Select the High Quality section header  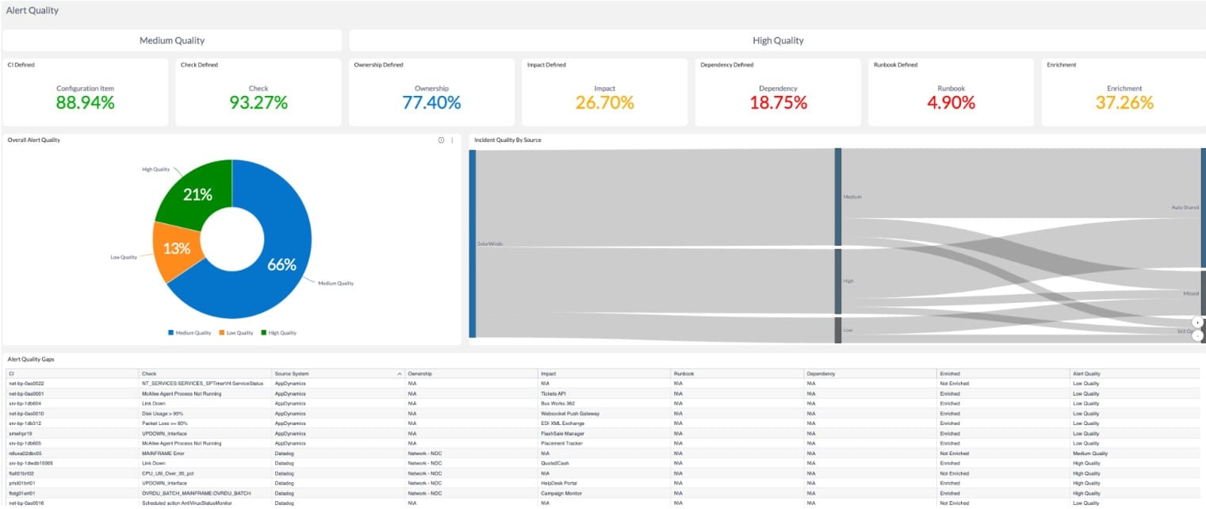click(777, 40)
